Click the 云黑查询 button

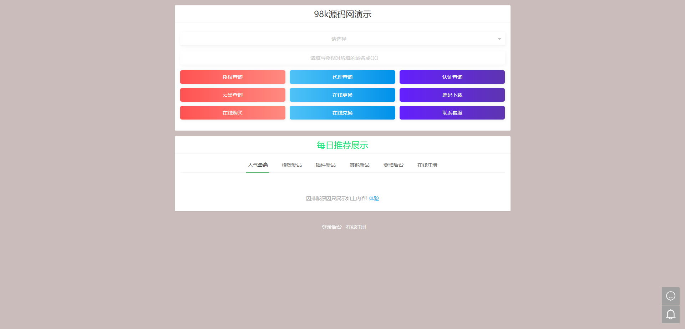point(233,95)
